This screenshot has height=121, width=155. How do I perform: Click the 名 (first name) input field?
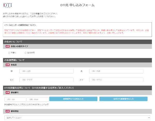[x=116, y=71]
